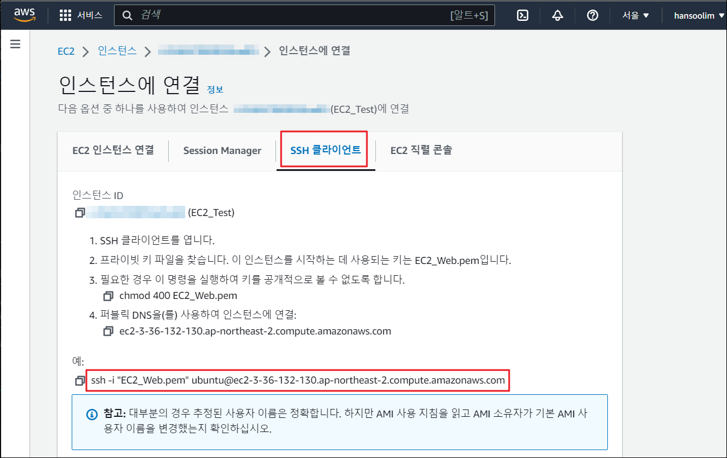Copy the chmod 400 command
727x458 pixels.
(108, 296)
